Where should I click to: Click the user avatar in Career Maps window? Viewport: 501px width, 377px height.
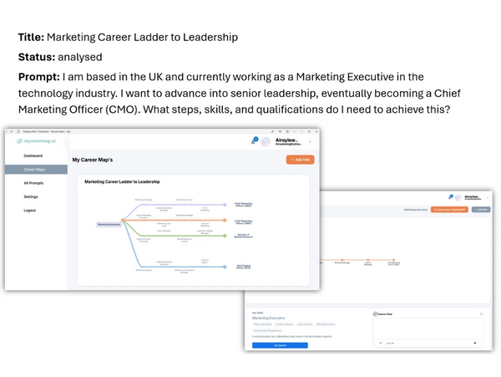pyautogui.click(x=266, y=142)
